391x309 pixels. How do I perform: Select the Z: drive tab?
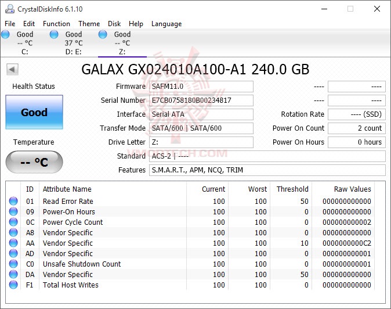122,43
